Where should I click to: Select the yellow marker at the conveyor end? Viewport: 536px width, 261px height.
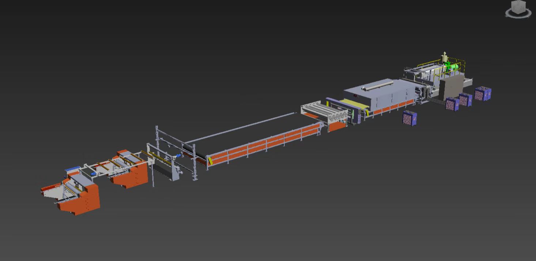click(x=210, y=161)
